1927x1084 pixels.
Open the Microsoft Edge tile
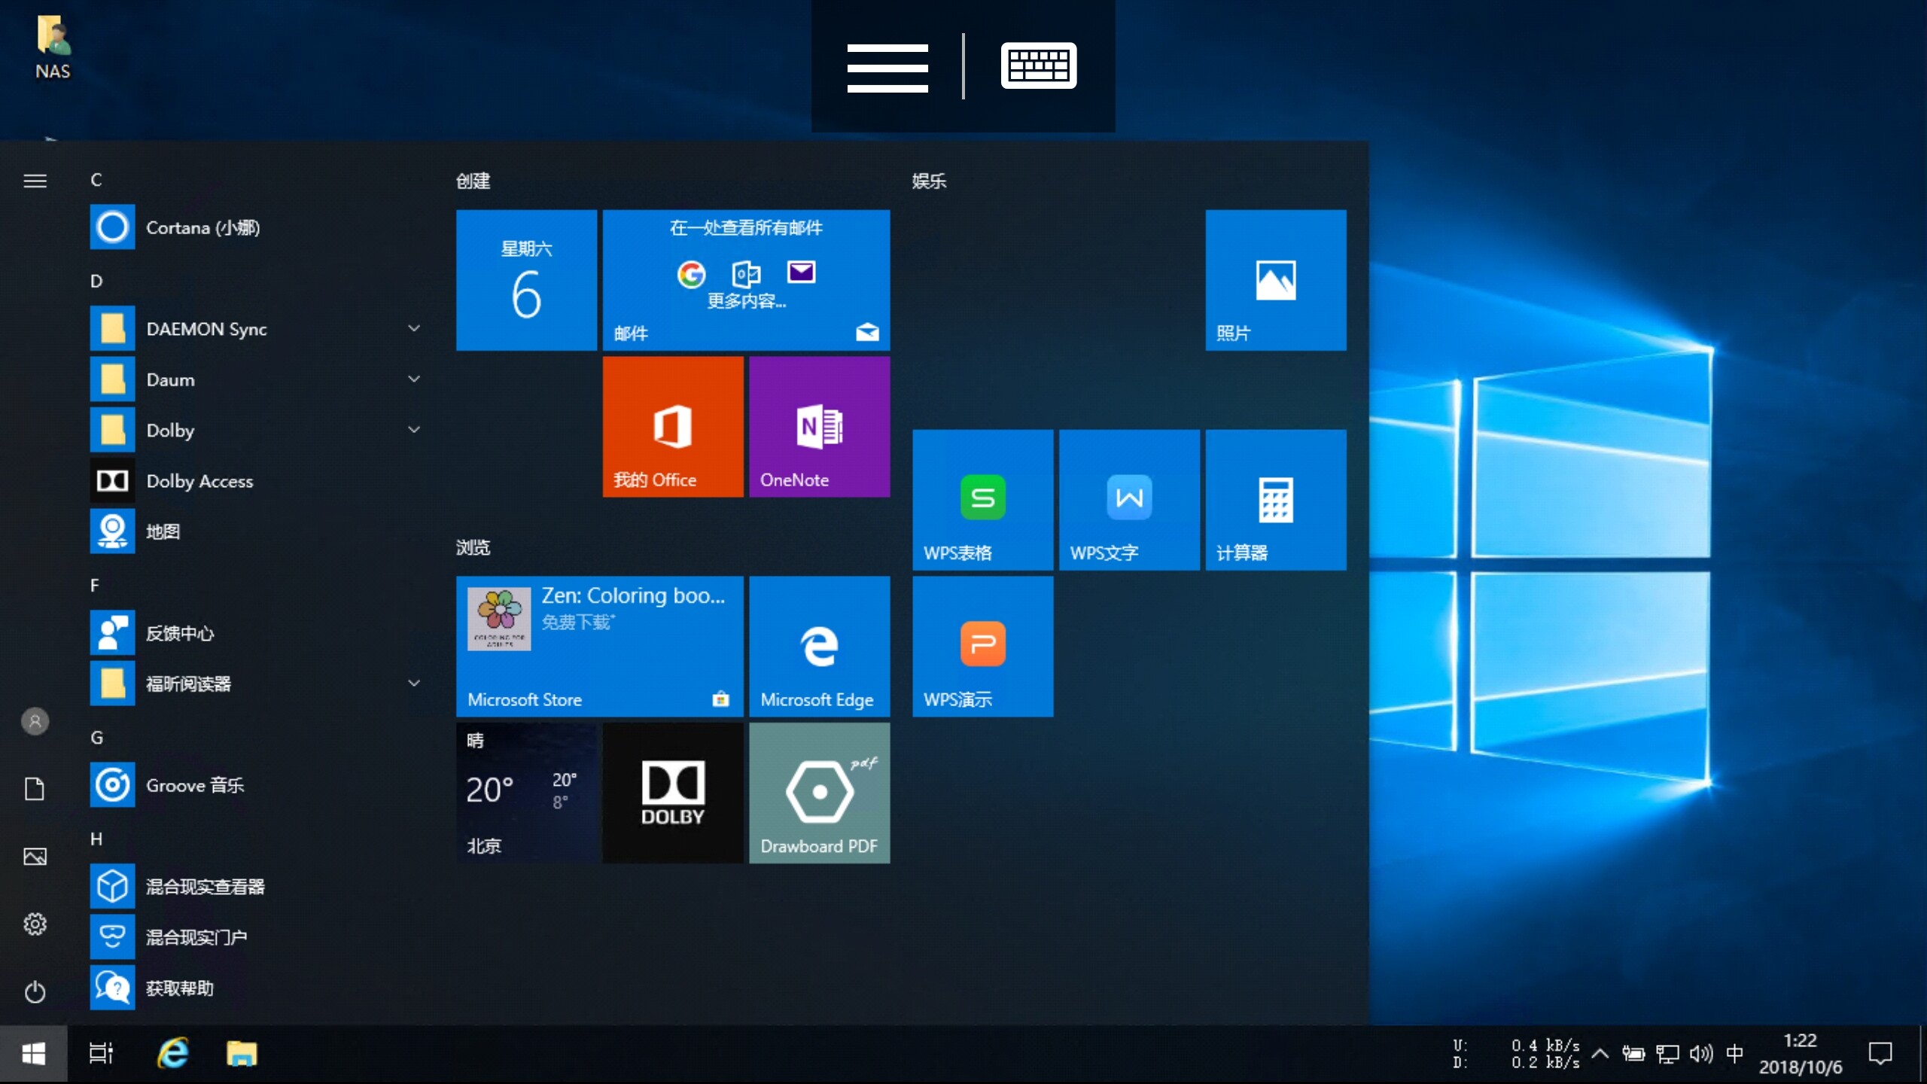[820, 647]
